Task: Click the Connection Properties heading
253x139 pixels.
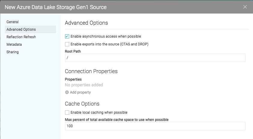Action: click(91, 71)
